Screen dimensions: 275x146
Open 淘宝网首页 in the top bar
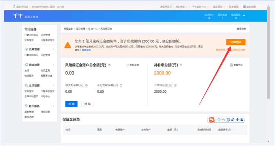pyautogui.click(x=166, y=7)
